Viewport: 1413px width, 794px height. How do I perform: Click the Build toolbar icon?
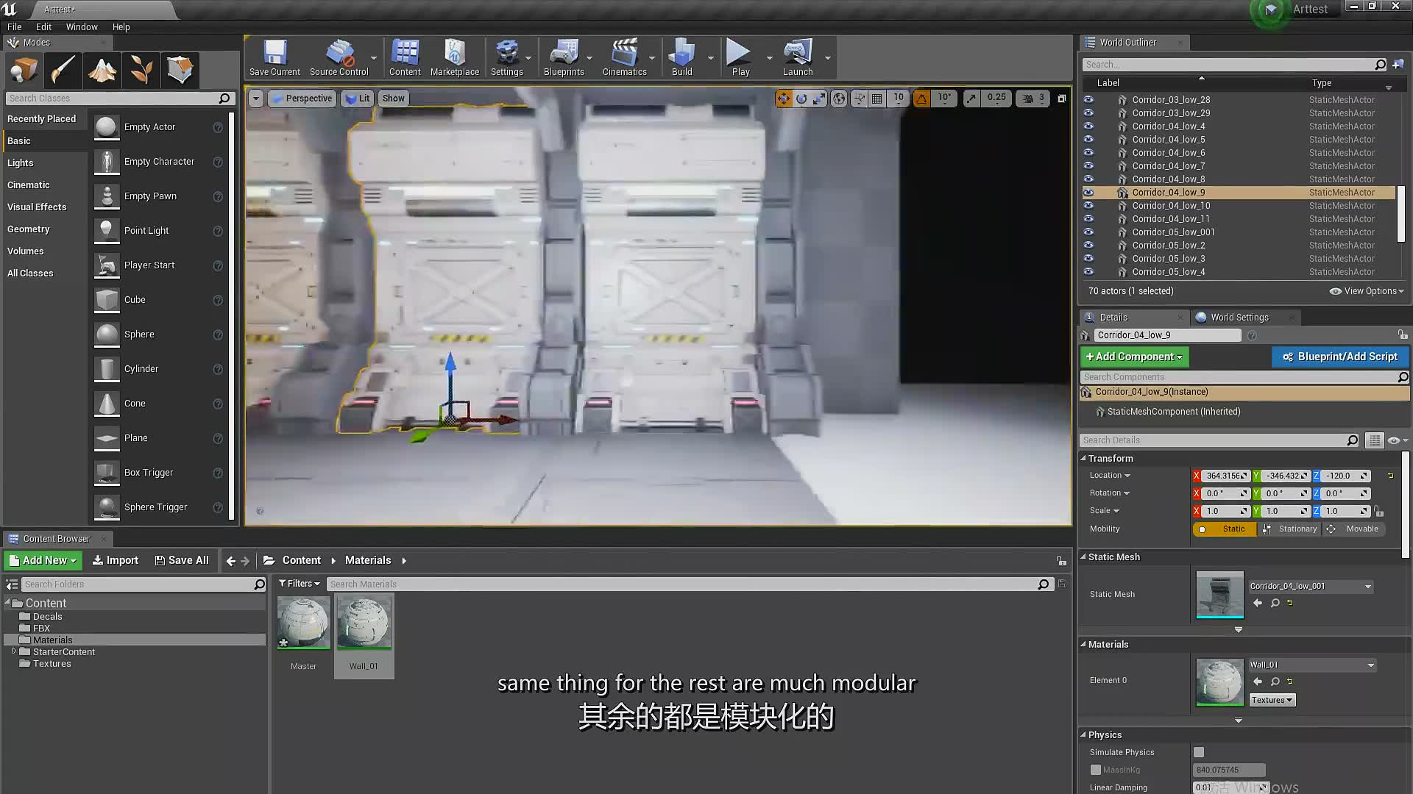682,57
